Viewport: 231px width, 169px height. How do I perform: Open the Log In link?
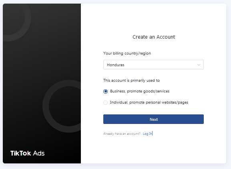pyautogui.click(x=147, y=134)
